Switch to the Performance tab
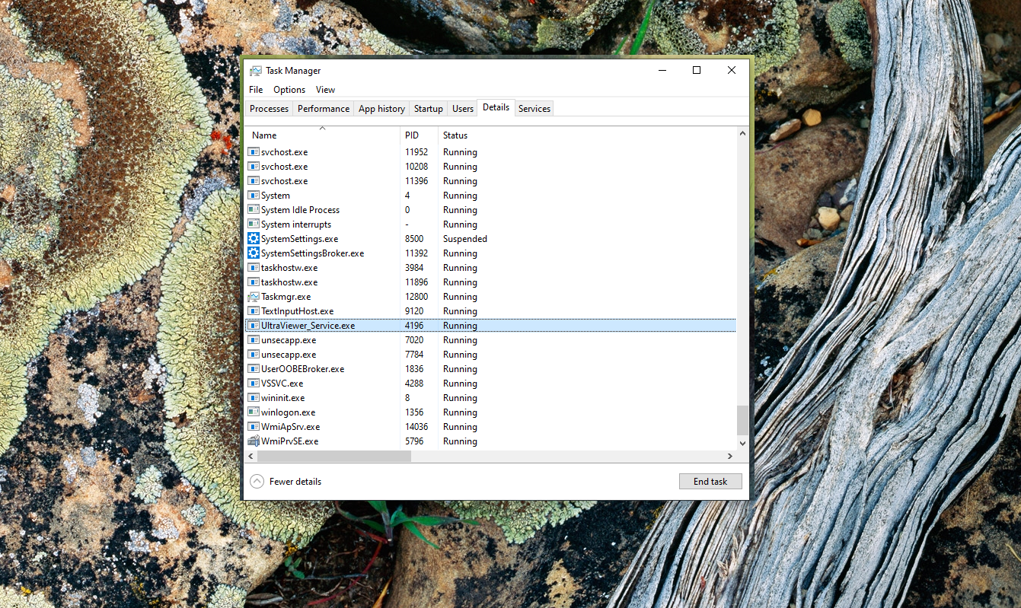 (324, 109)
